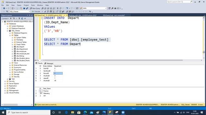Open the View menu
The height and width of the screenshot is (115, 206).
coord(13,5)
